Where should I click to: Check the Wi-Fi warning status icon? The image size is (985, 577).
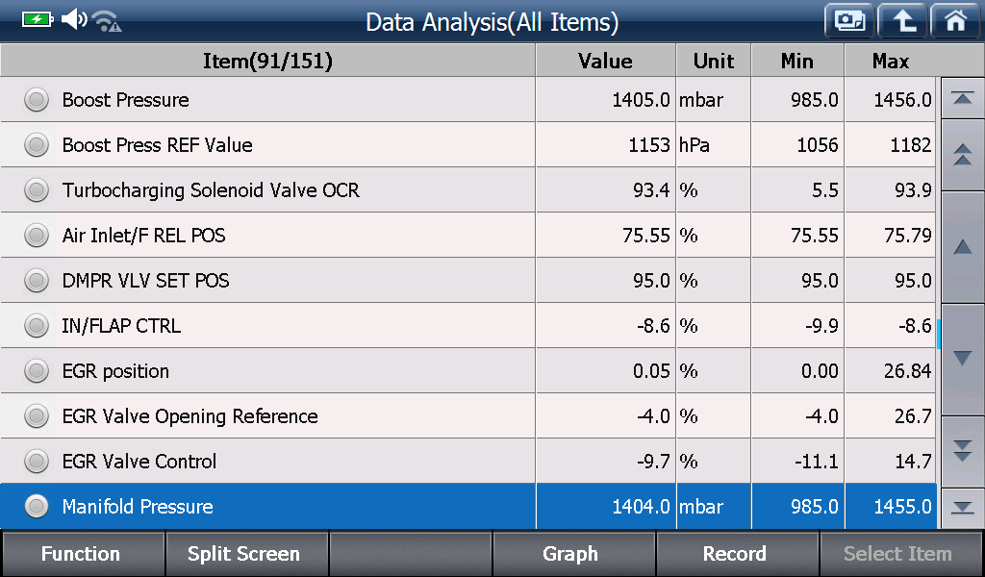(x=106, y=21)
